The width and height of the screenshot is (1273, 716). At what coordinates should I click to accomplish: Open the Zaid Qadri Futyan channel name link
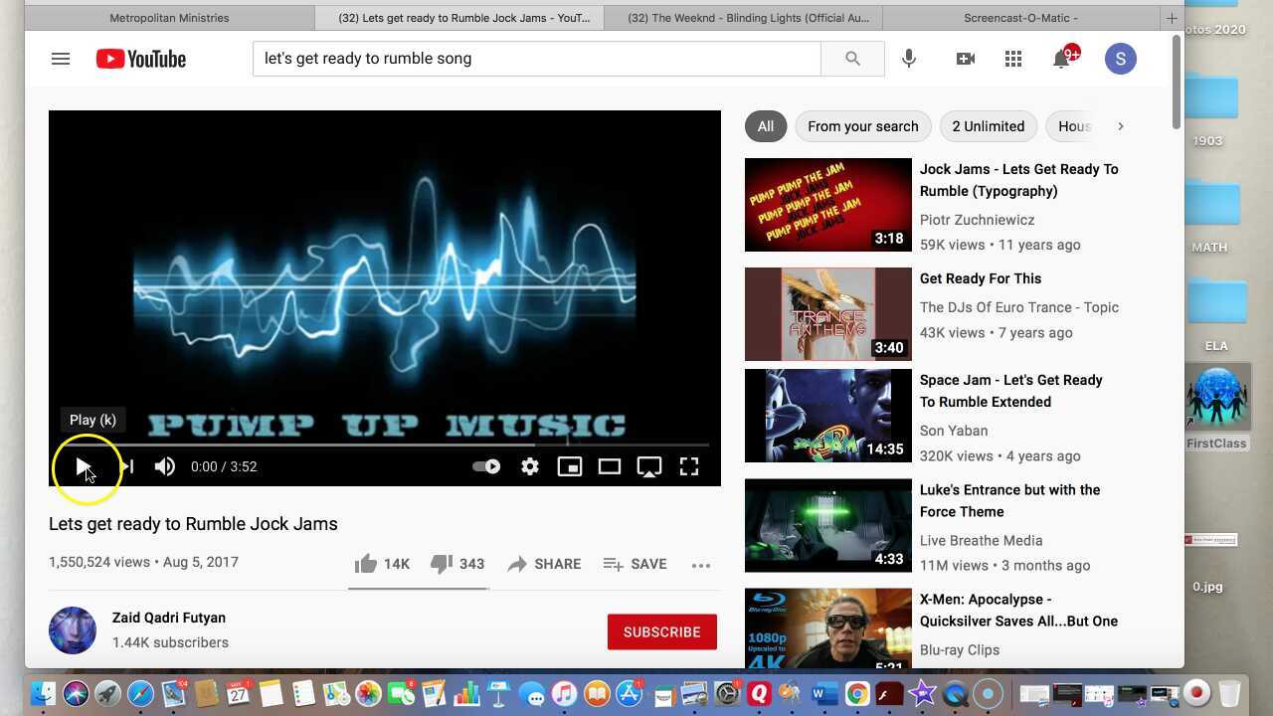pos(169,618)
